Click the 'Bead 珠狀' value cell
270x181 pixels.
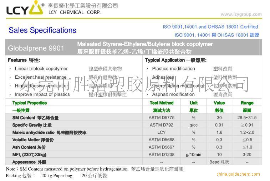tap(219, 162)
